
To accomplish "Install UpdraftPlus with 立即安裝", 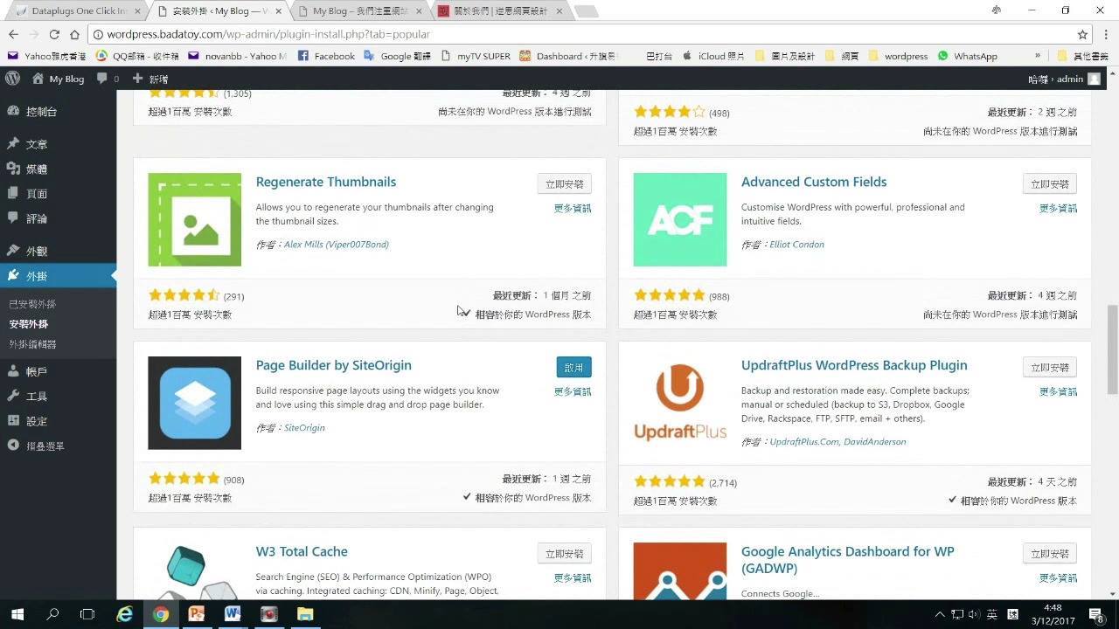I will click(1050, 368).
